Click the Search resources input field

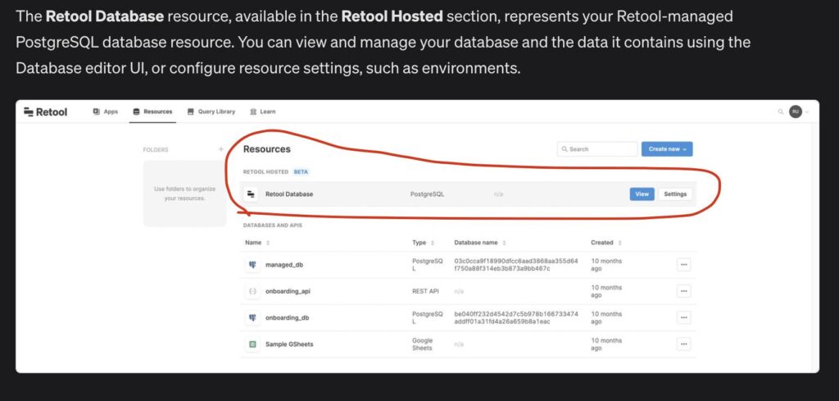pyautogui.click(x=597, y=149)
